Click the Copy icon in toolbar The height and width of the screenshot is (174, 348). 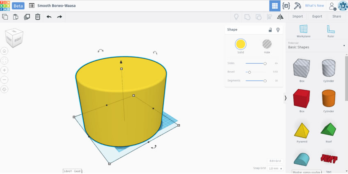tap(5, 17)
